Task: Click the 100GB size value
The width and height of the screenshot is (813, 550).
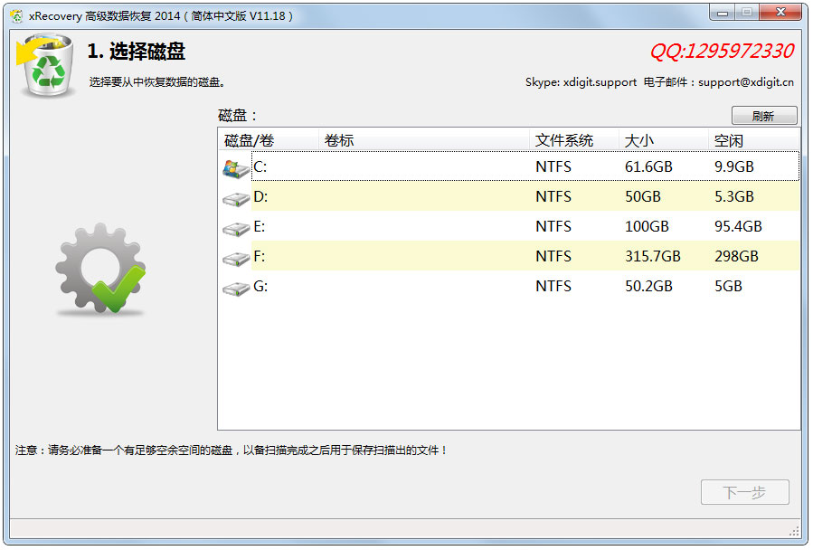Action: pos(648,226)
